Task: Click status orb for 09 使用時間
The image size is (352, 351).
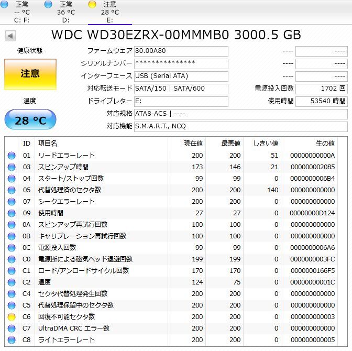Action: pyautogui.click(x=12, y=213)
